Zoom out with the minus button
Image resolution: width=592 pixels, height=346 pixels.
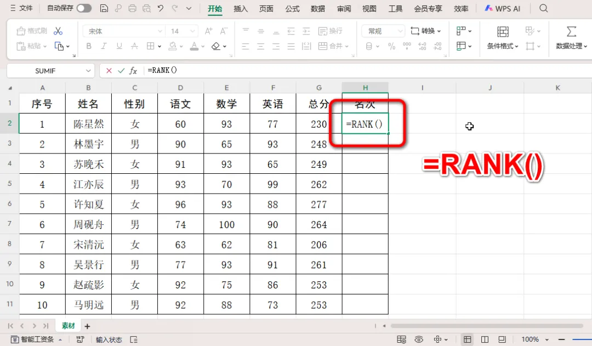(x=561, y=339)
